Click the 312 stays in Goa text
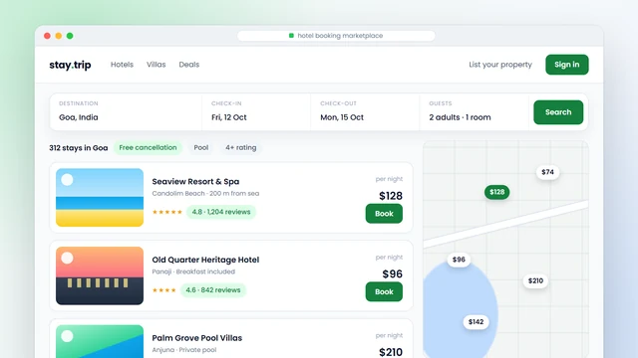Viewport: 638px width, 358px height. coord(79,148)
